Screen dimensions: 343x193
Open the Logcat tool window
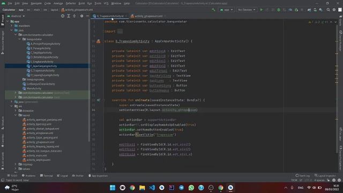(63, 176)
